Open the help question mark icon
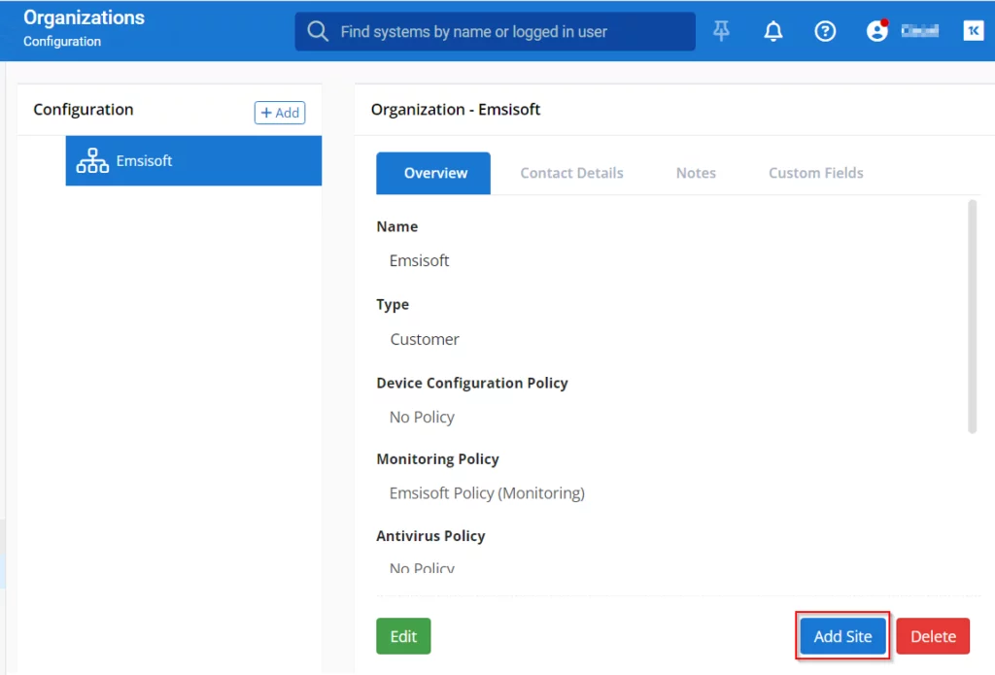995x675 pixels. click(825, 31)
